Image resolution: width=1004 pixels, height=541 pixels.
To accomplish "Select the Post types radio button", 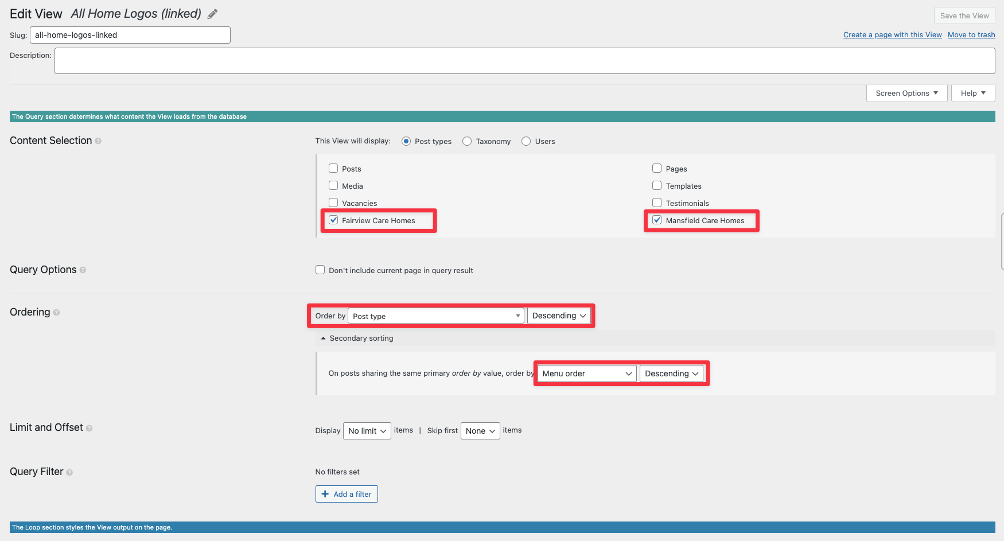I will (x=406, y=141).
